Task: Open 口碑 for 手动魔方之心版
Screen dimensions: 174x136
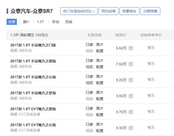Action: [x=89, y=76]
